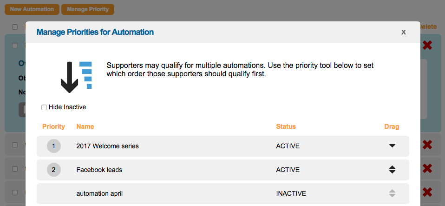Click the topmost red X delete icon
445x206 pixels.
pyautogui.click(x=427, y=45)
